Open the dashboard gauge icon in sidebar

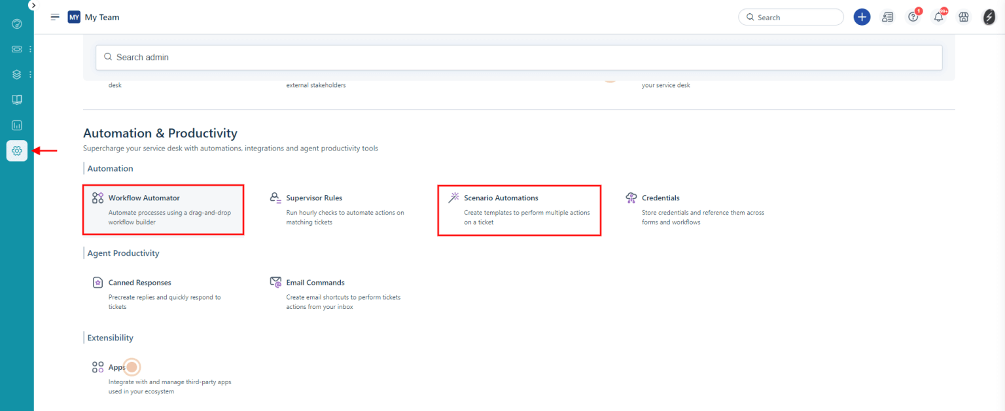(17, 24)
